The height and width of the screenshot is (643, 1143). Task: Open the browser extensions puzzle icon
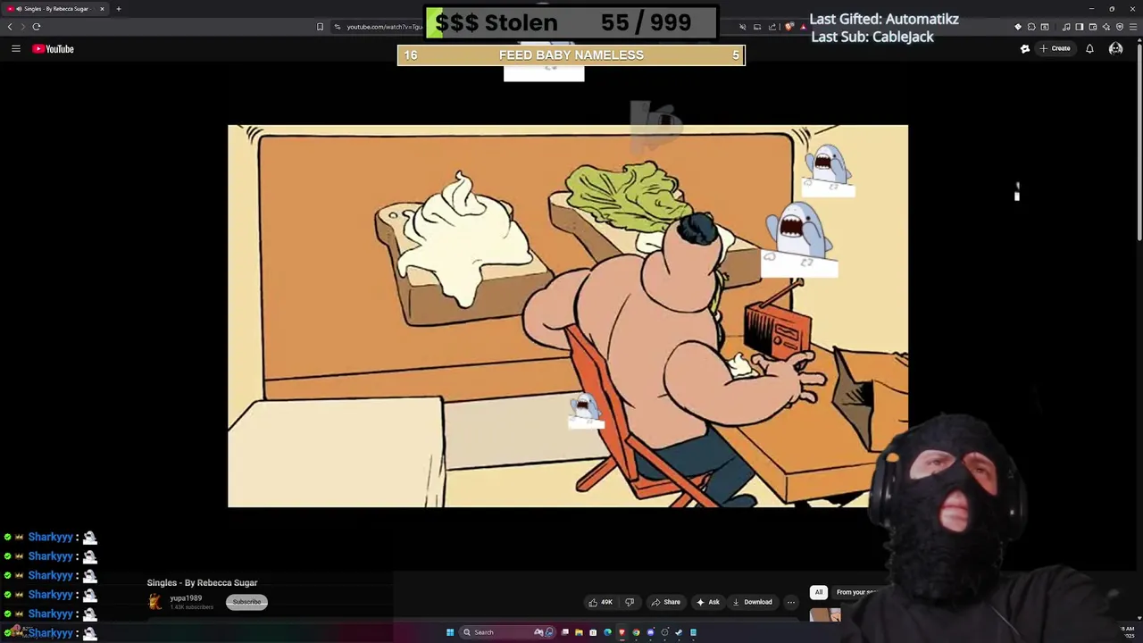tap(1031, 27)
